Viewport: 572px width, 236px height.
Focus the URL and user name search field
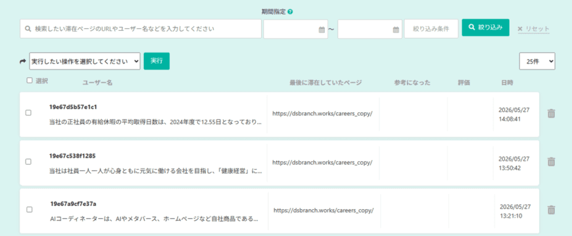click(x=141, y=29)
